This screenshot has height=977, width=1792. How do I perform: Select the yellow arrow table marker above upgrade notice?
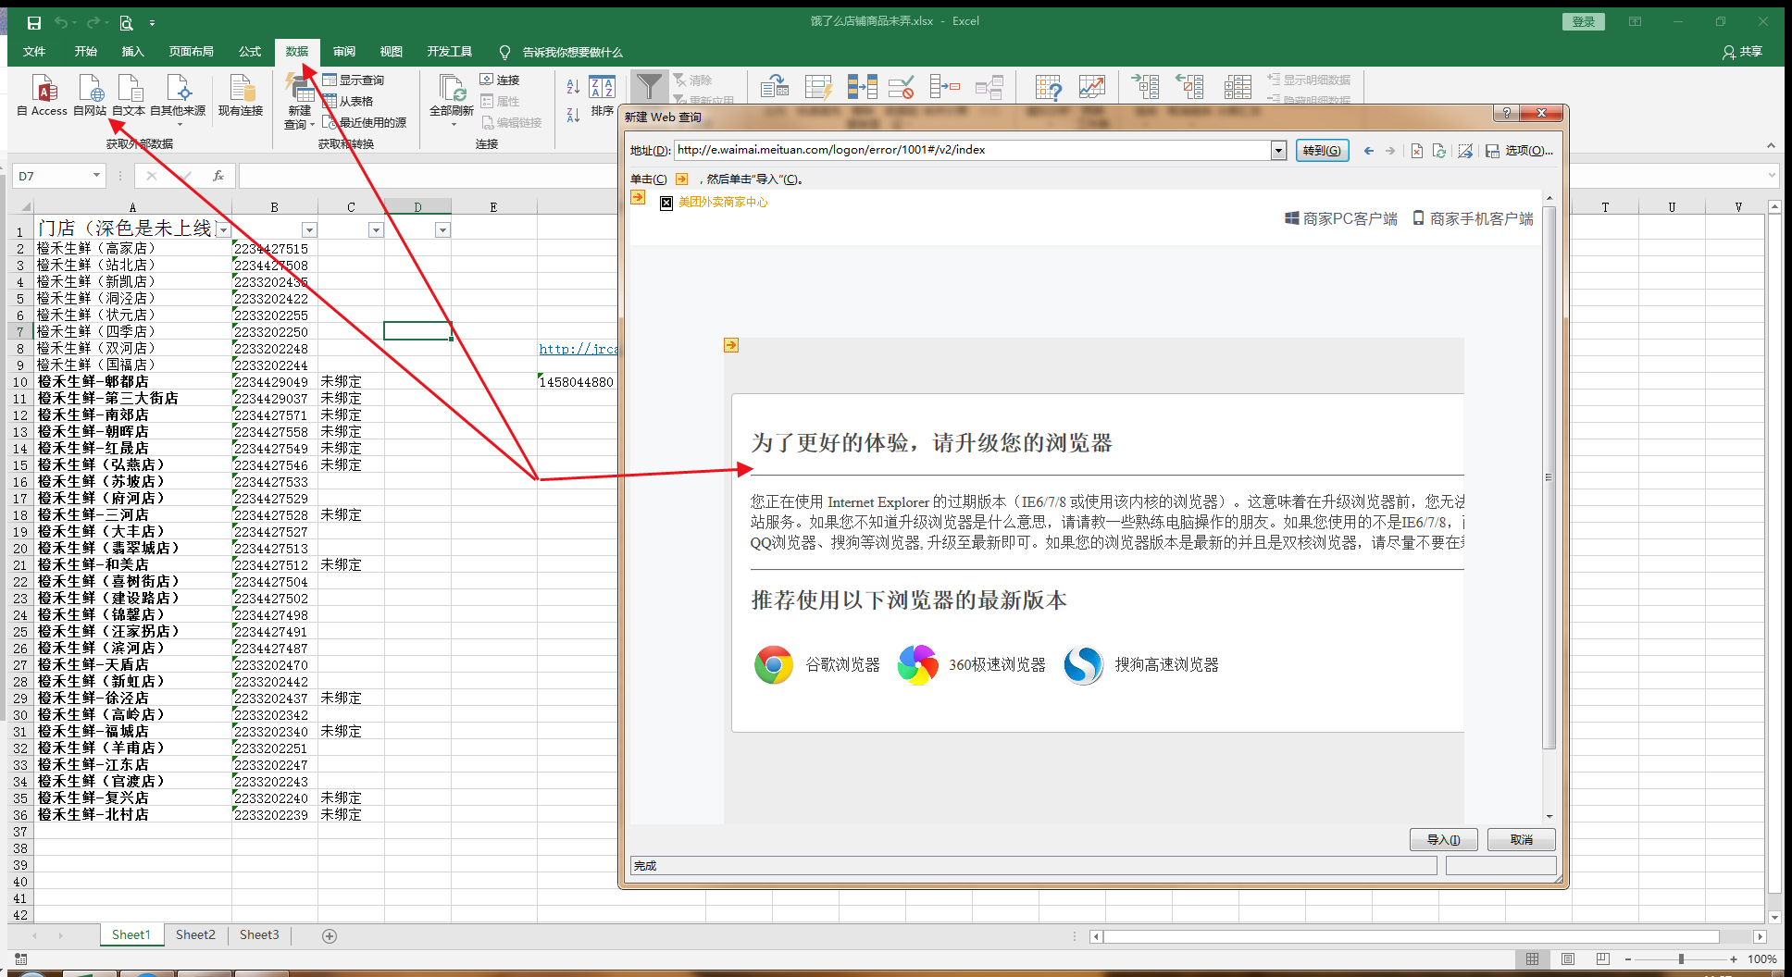[x=731, y=345]
